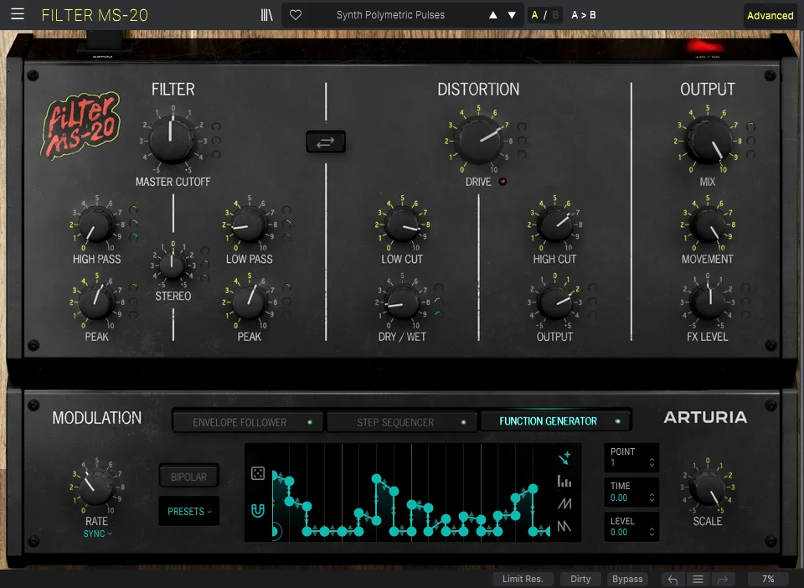804x588 pixels.
Task: Click the High Cut knob
Action: 554,224
